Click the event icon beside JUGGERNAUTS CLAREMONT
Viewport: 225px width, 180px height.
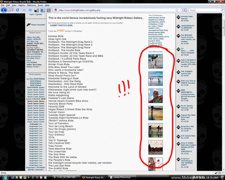[x=178, y=27]
